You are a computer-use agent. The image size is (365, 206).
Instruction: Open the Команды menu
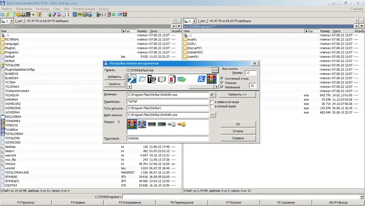[42, 9]
